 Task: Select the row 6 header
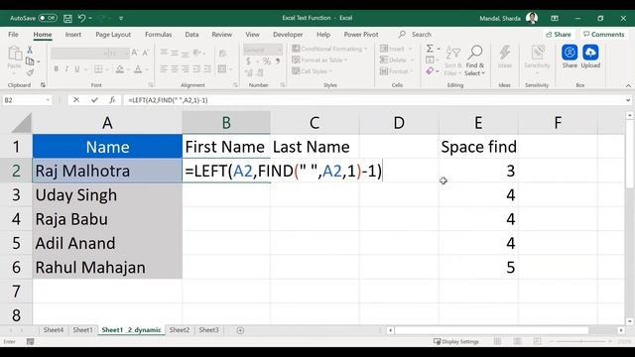pyautogui.click(x=16, y=267)
